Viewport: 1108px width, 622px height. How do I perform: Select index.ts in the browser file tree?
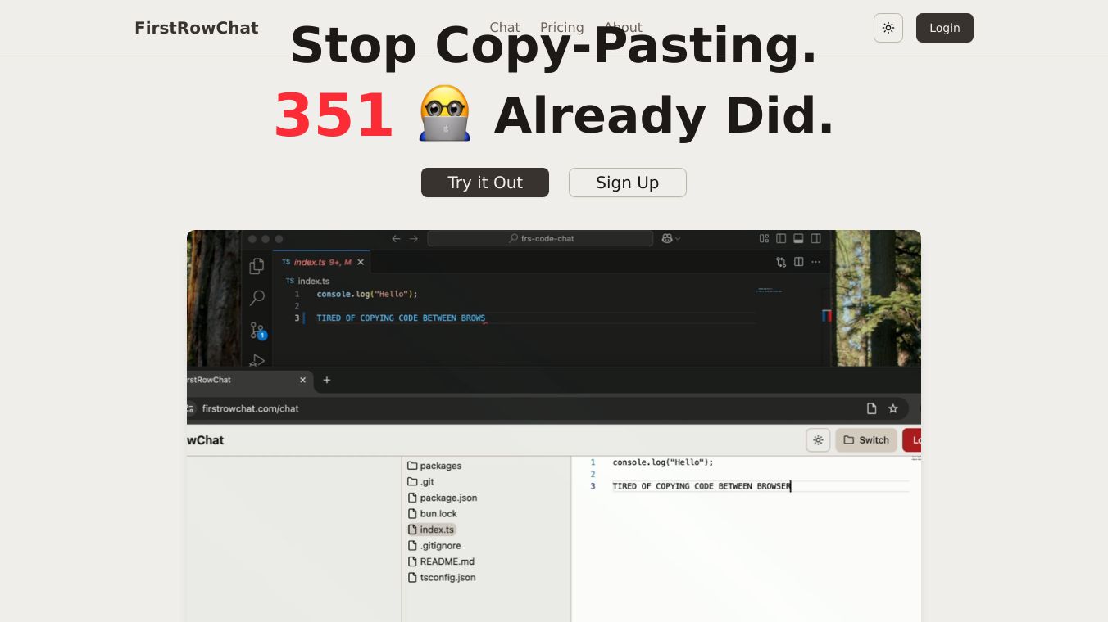pyautogui.click(x=431, y=530)
